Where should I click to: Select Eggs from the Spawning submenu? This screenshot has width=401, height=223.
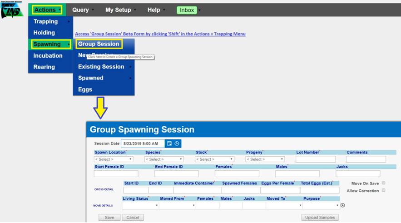coord(85,89)
